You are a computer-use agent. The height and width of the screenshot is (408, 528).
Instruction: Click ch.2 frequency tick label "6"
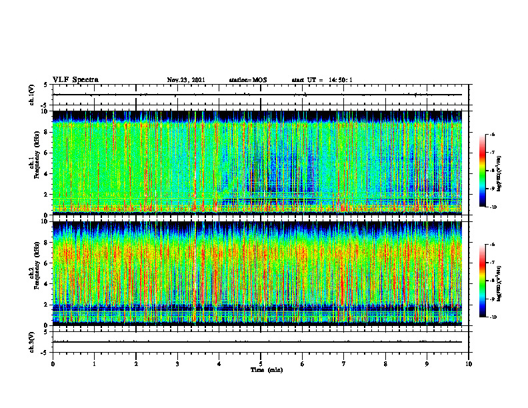tap(47, 263)
